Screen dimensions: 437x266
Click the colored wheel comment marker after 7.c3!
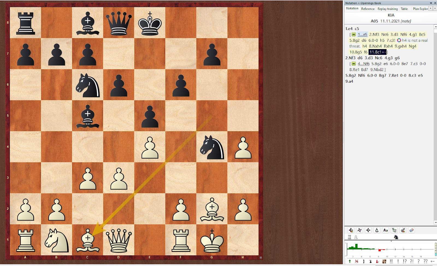(399, 40)
